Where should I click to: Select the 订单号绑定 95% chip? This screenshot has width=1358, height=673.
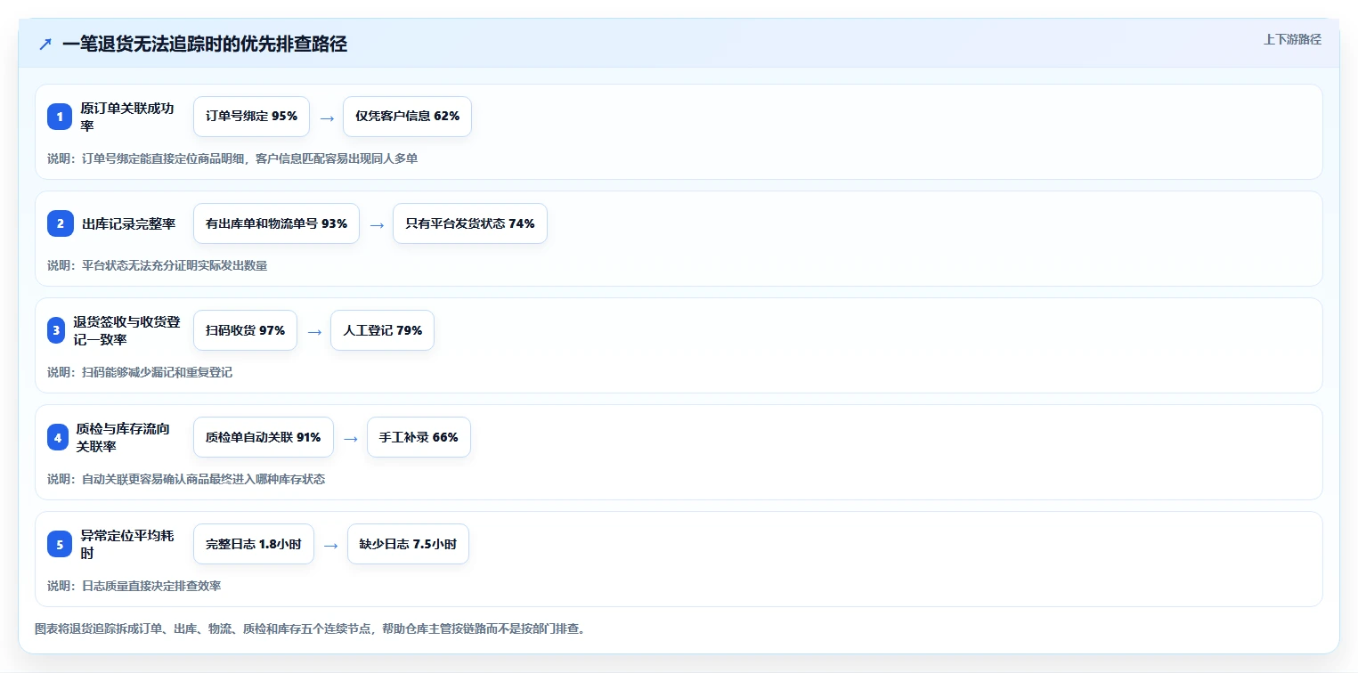(251, 117)
